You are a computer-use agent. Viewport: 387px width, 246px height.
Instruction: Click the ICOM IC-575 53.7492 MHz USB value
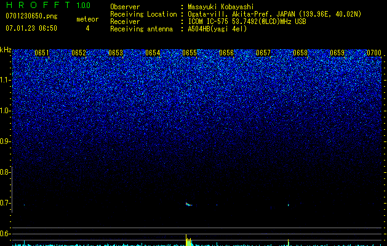pos(247,22)
